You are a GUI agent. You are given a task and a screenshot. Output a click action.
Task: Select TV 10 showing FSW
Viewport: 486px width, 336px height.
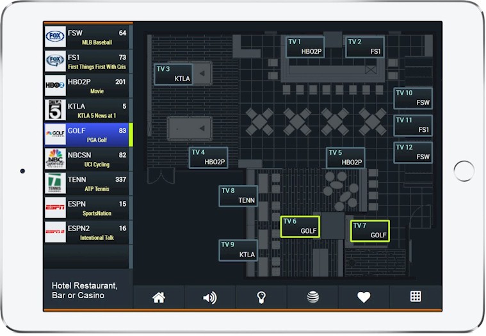[x=413, y=98]
